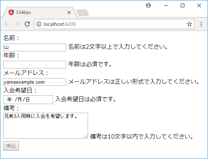
Task: Maximize the Chrome window
Action: pos(183,5)
